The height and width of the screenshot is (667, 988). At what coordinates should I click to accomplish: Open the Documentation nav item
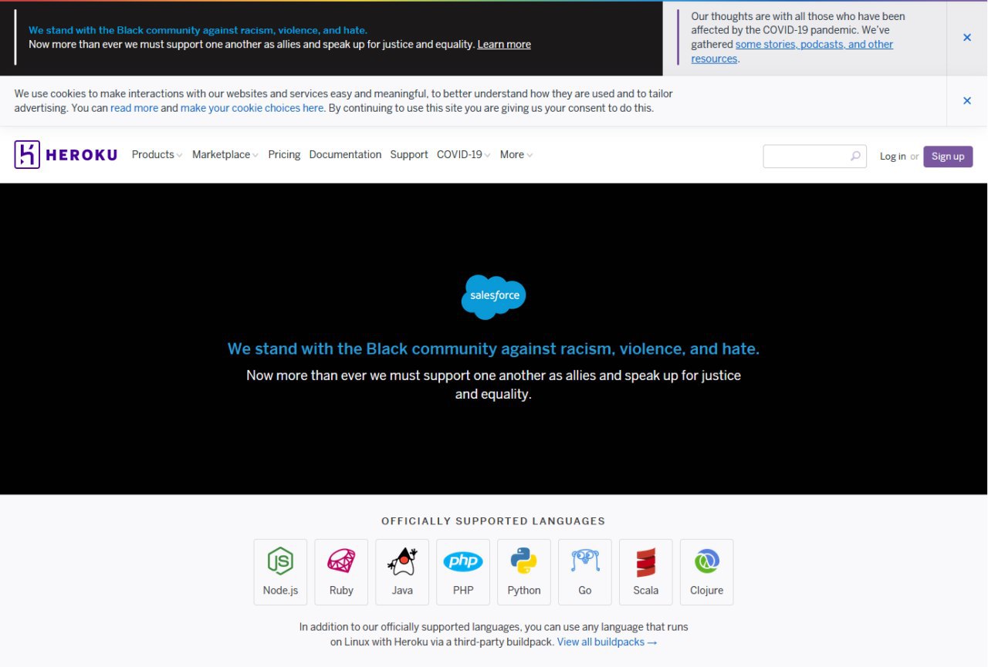[x=345, y=154]
